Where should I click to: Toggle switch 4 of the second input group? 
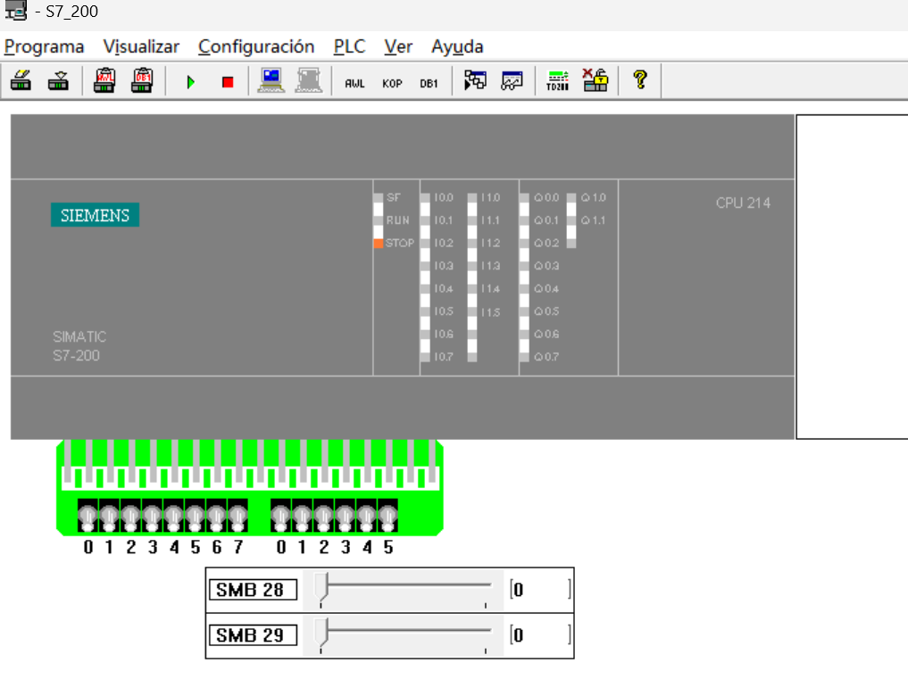[x=366, y=516]
